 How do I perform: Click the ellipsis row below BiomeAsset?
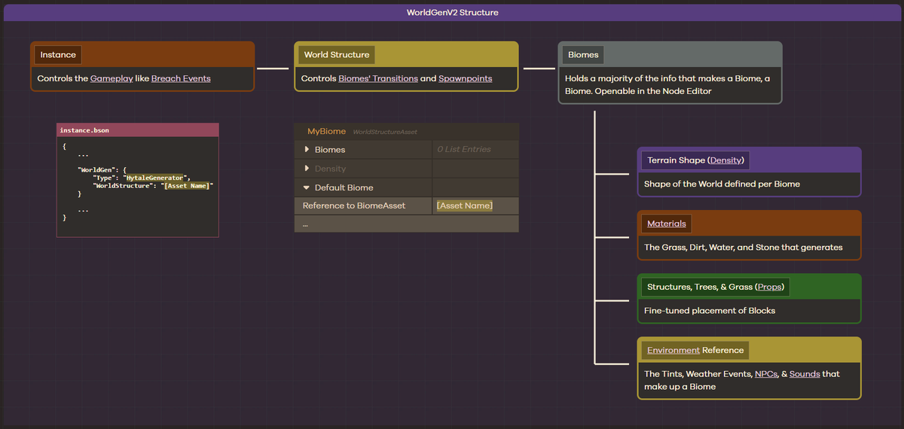[406, 224]
